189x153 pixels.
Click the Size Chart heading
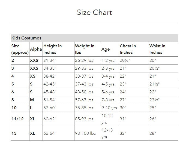point(94,13)
